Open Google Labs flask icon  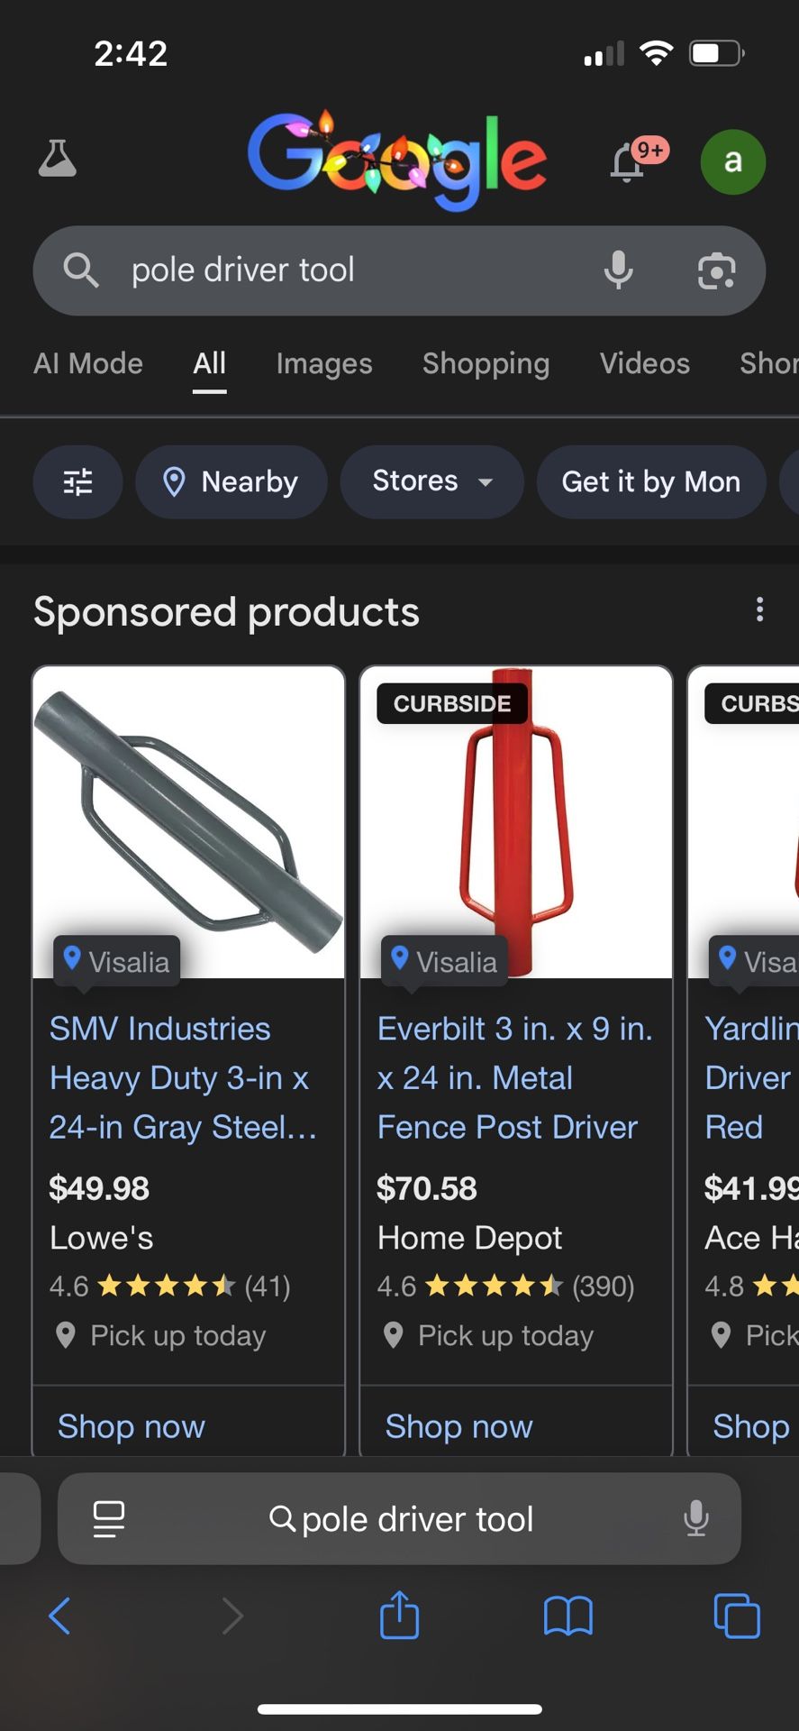click(58, 160)
